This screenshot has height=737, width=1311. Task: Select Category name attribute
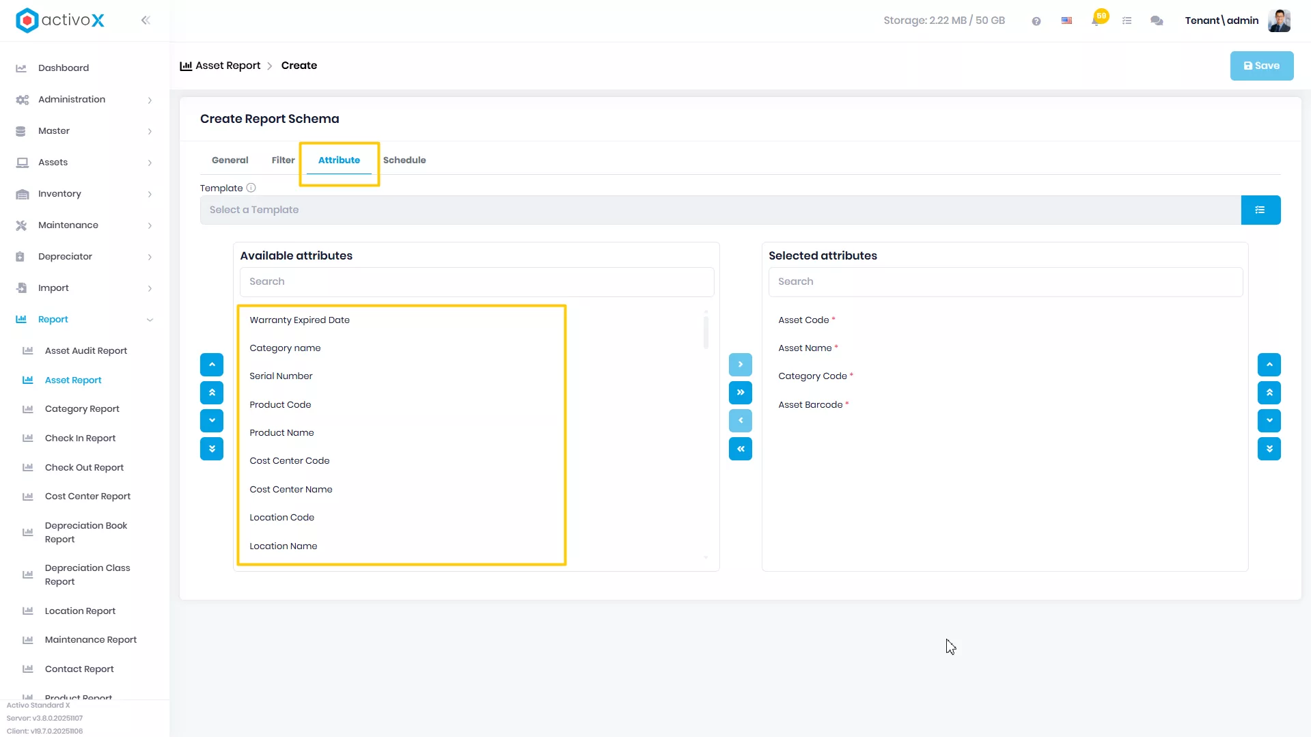coord(285,348)
